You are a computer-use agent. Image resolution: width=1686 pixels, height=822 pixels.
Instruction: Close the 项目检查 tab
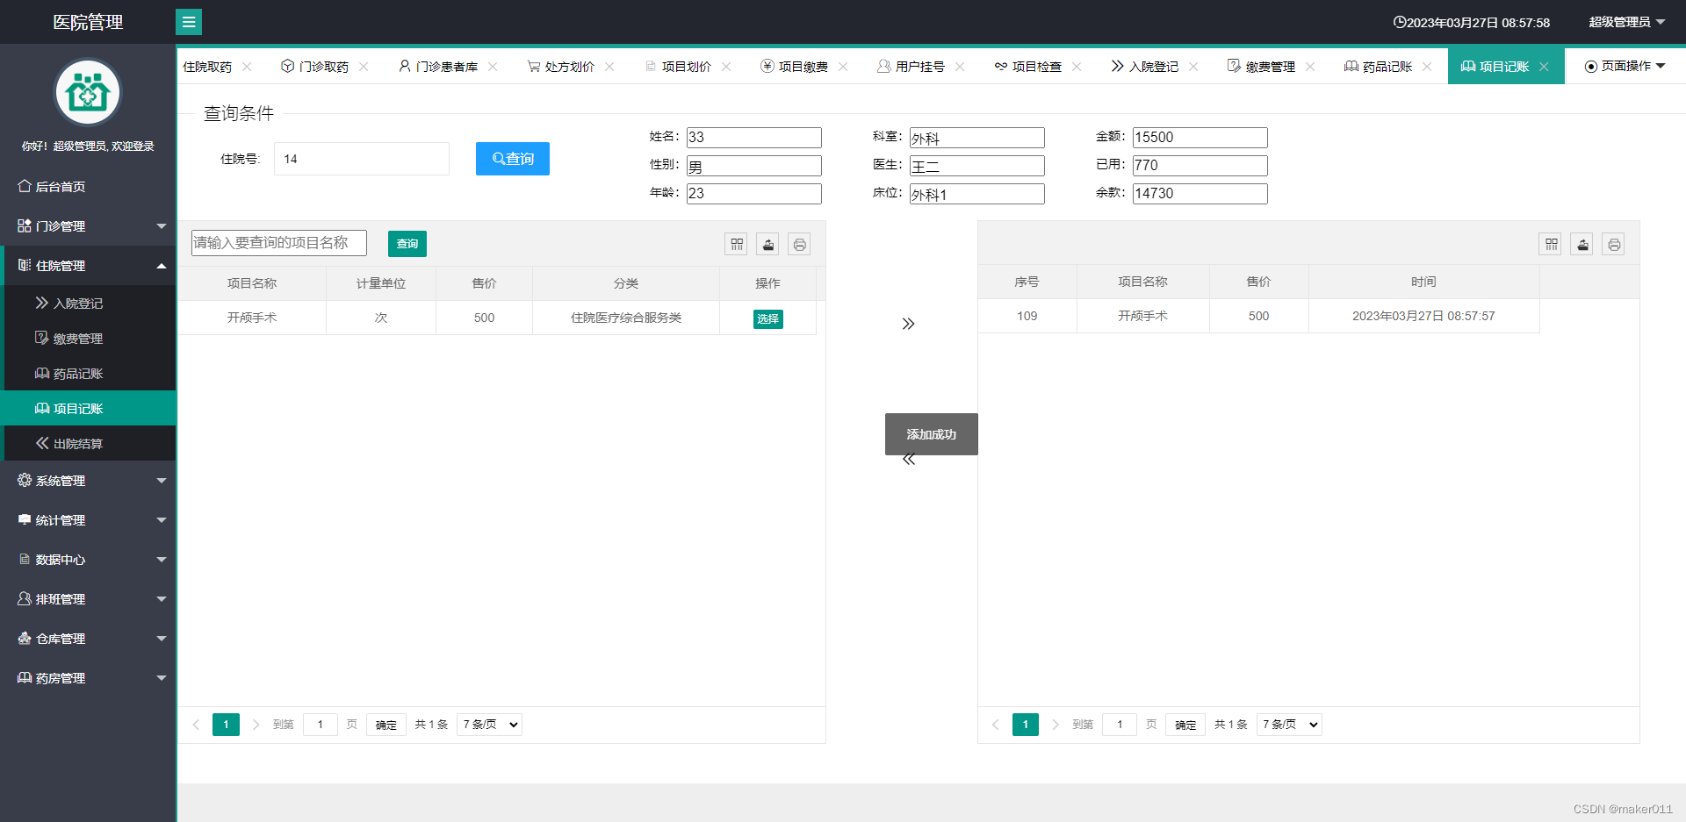click(x=1077, y=67)
